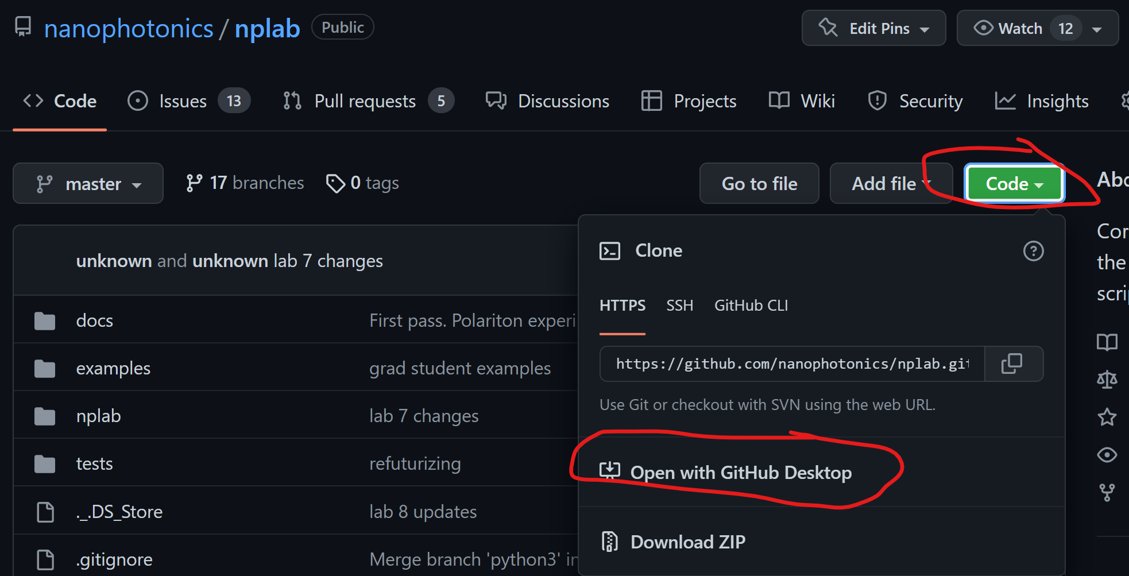
Task: Open the Code dropdown button
Action: coord(1013,183)
